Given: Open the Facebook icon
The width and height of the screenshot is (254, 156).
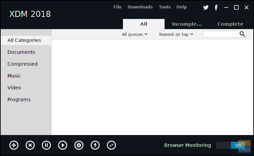Looking at the screenshot, I should click(x=216, y=7).
